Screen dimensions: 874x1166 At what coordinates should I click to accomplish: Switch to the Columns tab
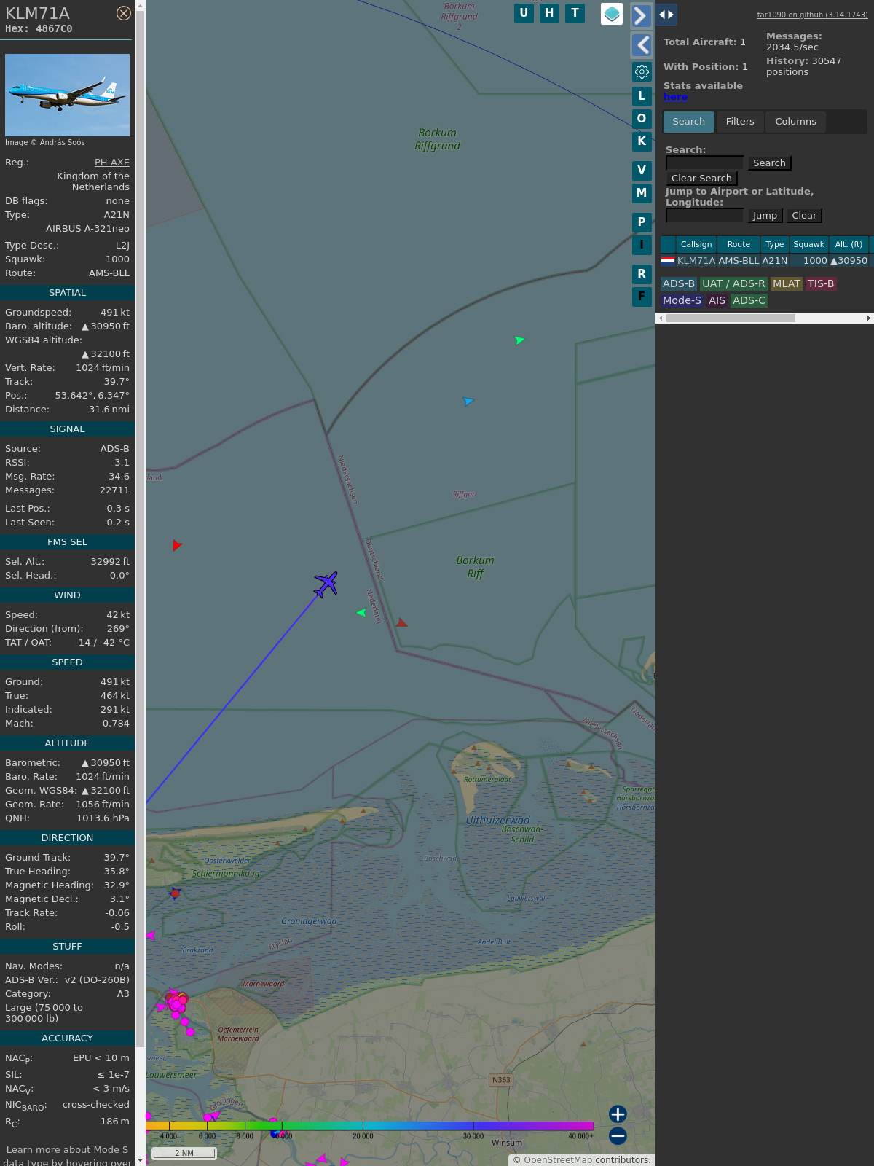pos(795,122)
